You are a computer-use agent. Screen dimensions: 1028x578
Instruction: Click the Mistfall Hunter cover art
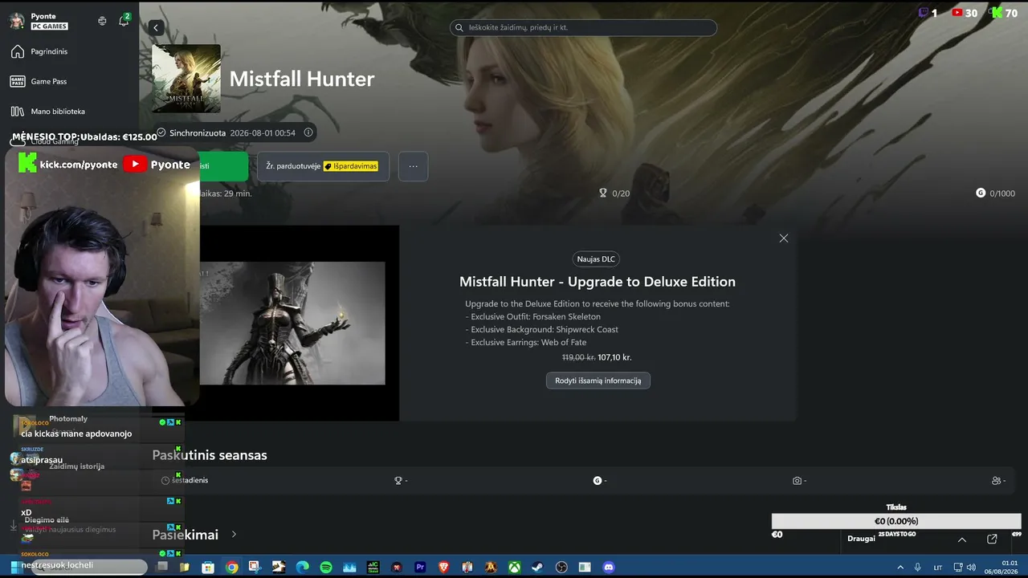(x=186, y=79)
